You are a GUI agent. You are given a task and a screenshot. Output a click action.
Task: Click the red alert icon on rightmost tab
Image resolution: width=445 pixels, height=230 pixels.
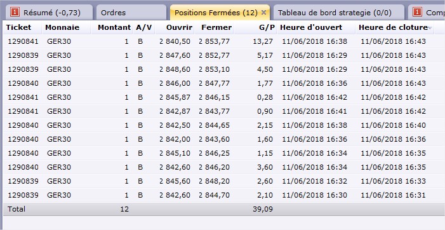pos(418,12)
